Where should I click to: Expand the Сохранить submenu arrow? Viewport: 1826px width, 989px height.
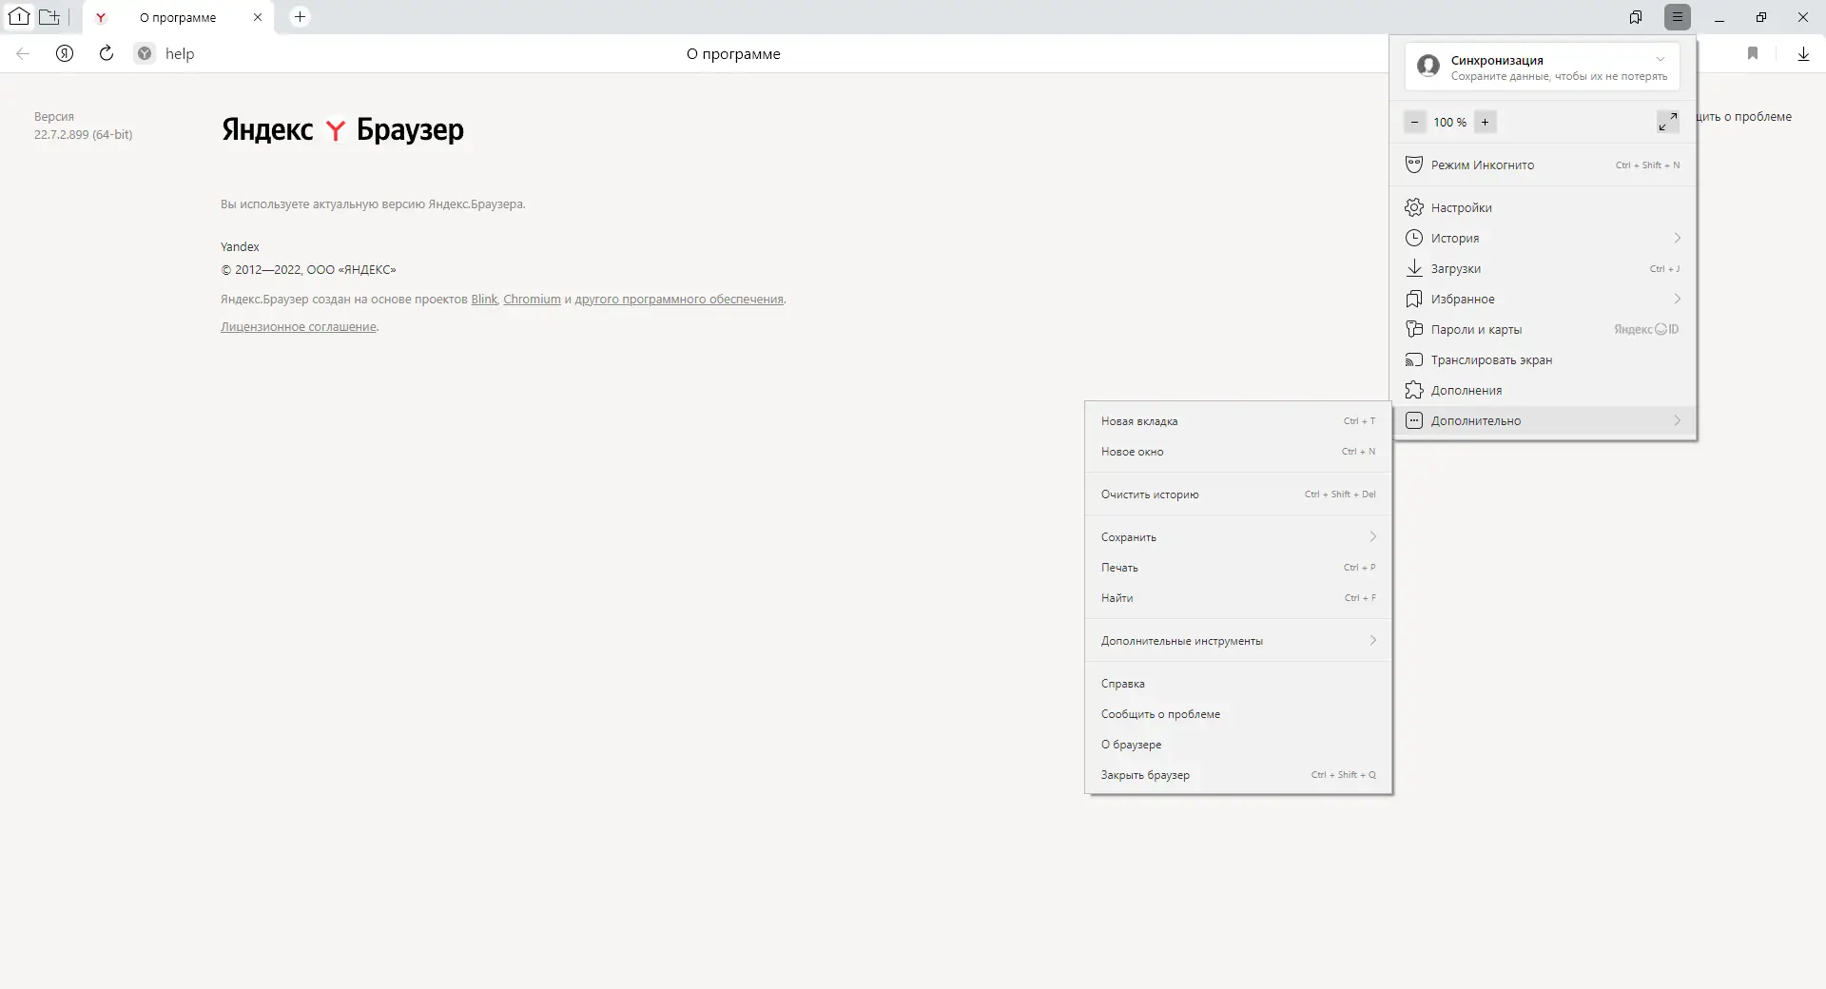(x=1373, y=536)
